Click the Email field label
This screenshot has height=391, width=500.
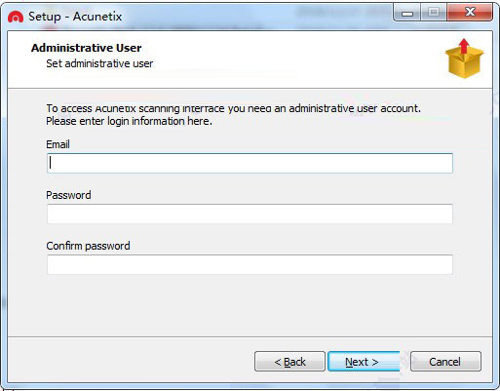click(x=58, y=144)
